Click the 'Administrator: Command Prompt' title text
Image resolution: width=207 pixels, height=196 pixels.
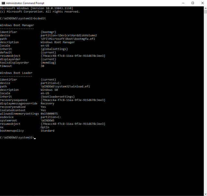[25, 3]
